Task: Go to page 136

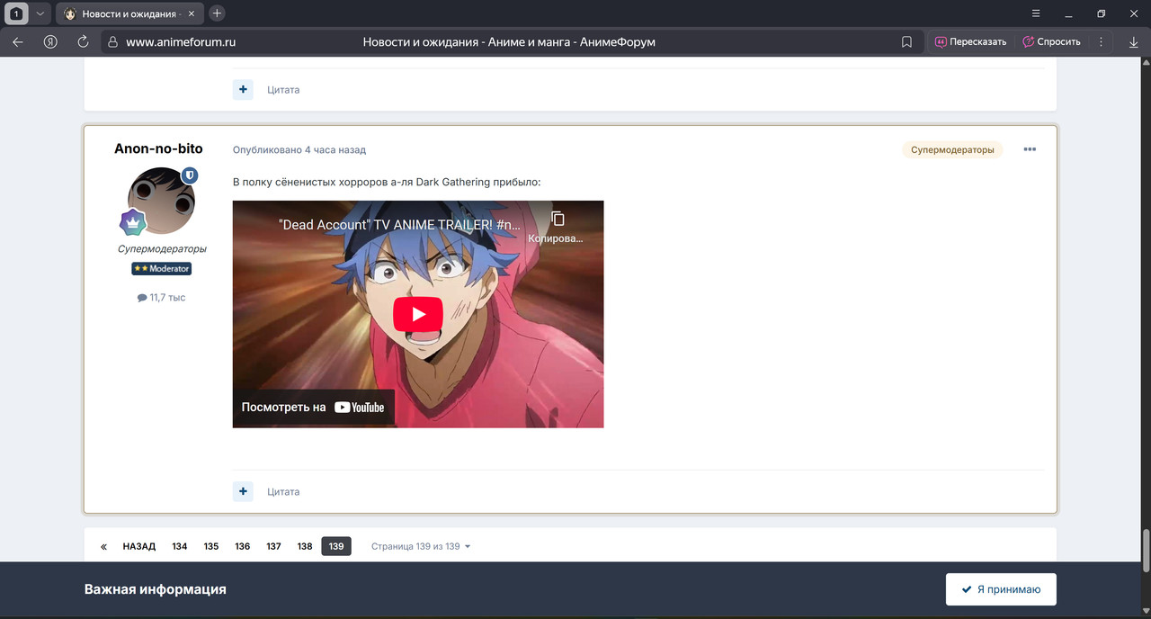Action: coord(243,546)
